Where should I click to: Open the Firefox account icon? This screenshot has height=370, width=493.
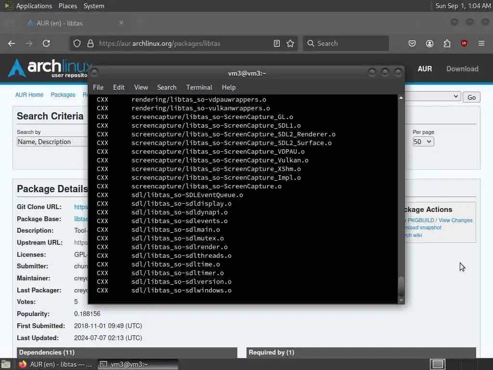click(429, 43)
